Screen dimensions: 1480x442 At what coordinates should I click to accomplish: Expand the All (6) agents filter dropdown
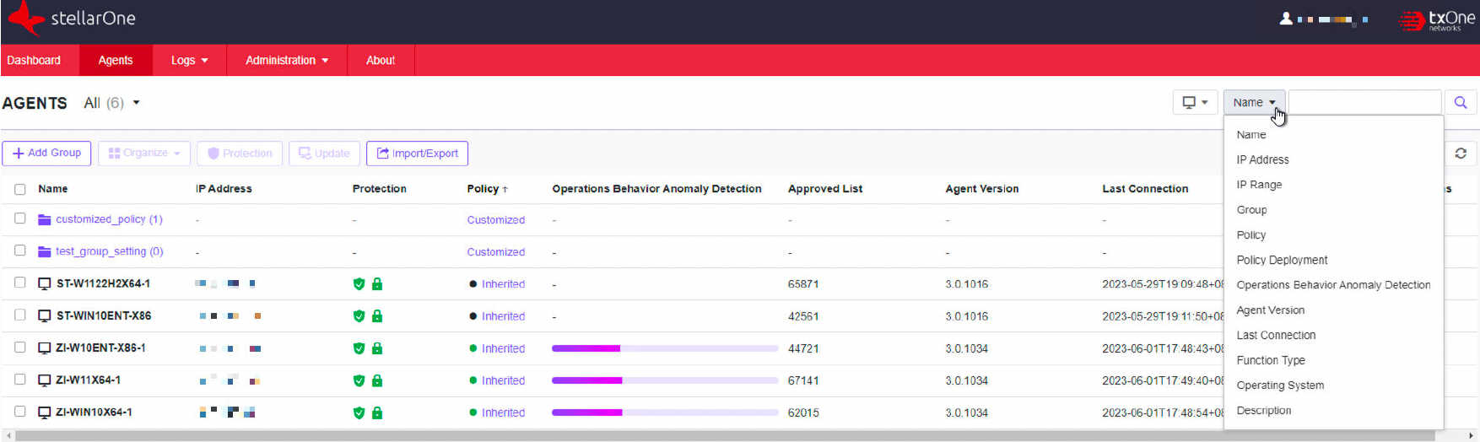(112, 103)
